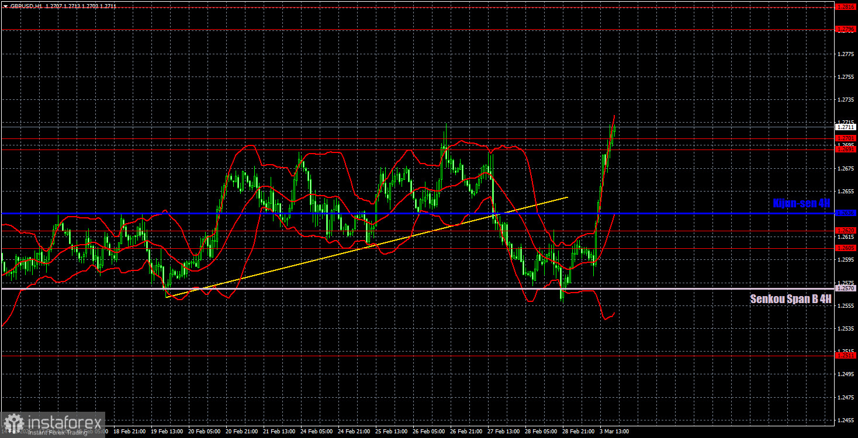The image size is (858, 438).
Task: Click the 1.2775 price axis label
Action: click(x=846, y=54)
